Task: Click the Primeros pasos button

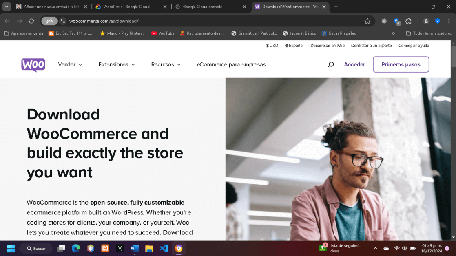Action: pyautogui.click(x=401, y=64)
